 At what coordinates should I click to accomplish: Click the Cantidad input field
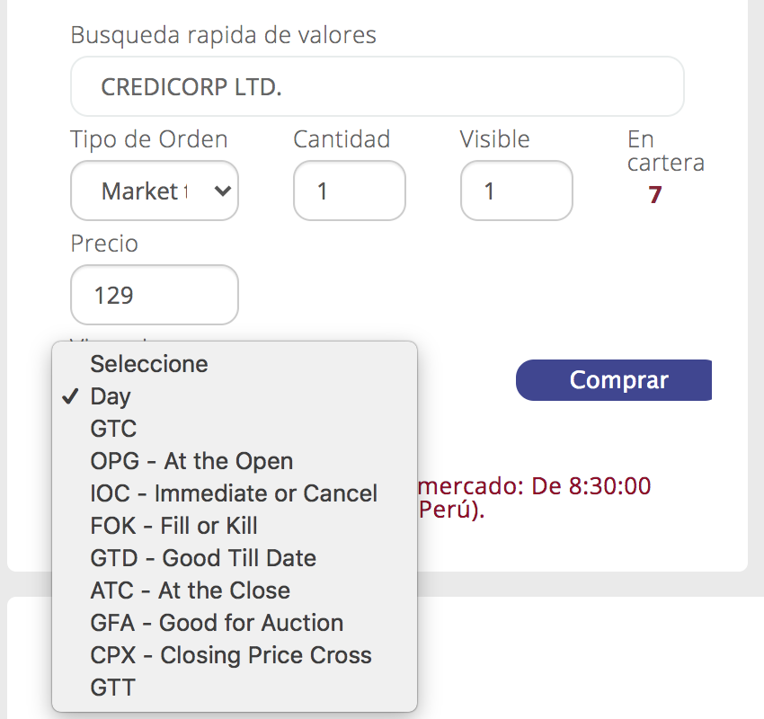(350, 191)
